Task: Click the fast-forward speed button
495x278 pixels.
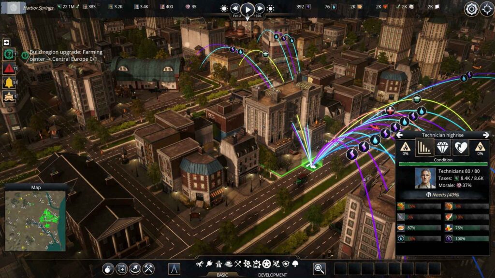Action: [x=260, y=9]
